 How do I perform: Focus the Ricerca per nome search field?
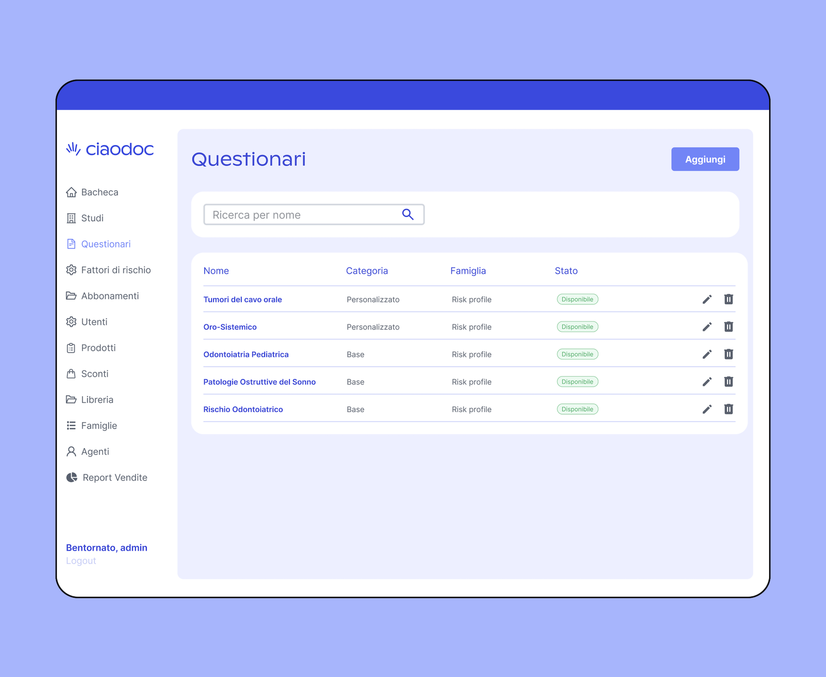click(302, 215)
